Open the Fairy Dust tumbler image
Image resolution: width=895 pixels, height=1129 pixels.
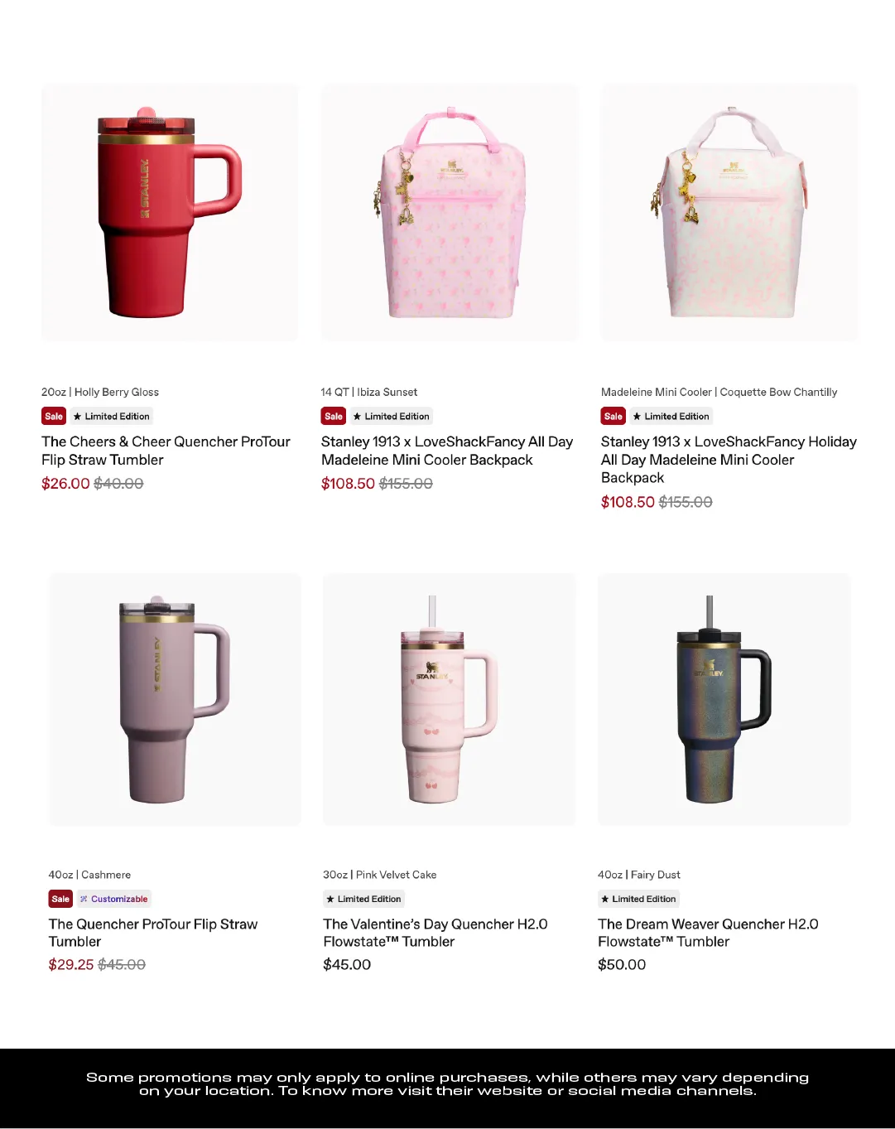click(724, 699)
